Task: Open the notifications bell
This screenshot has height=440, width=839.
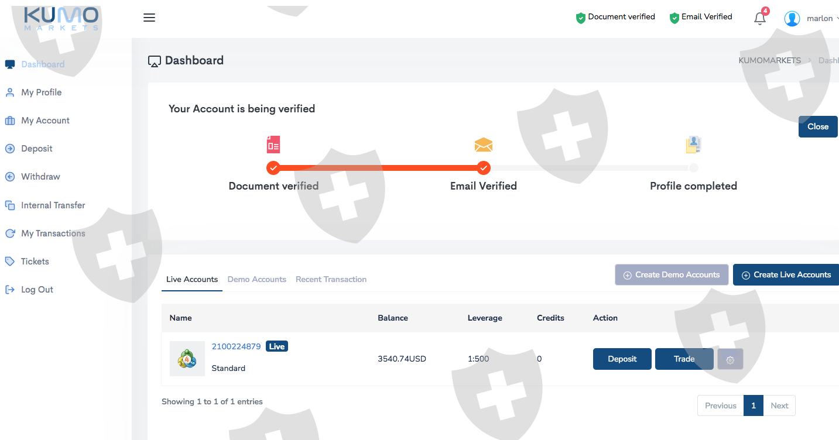Action: pos(760,18)
